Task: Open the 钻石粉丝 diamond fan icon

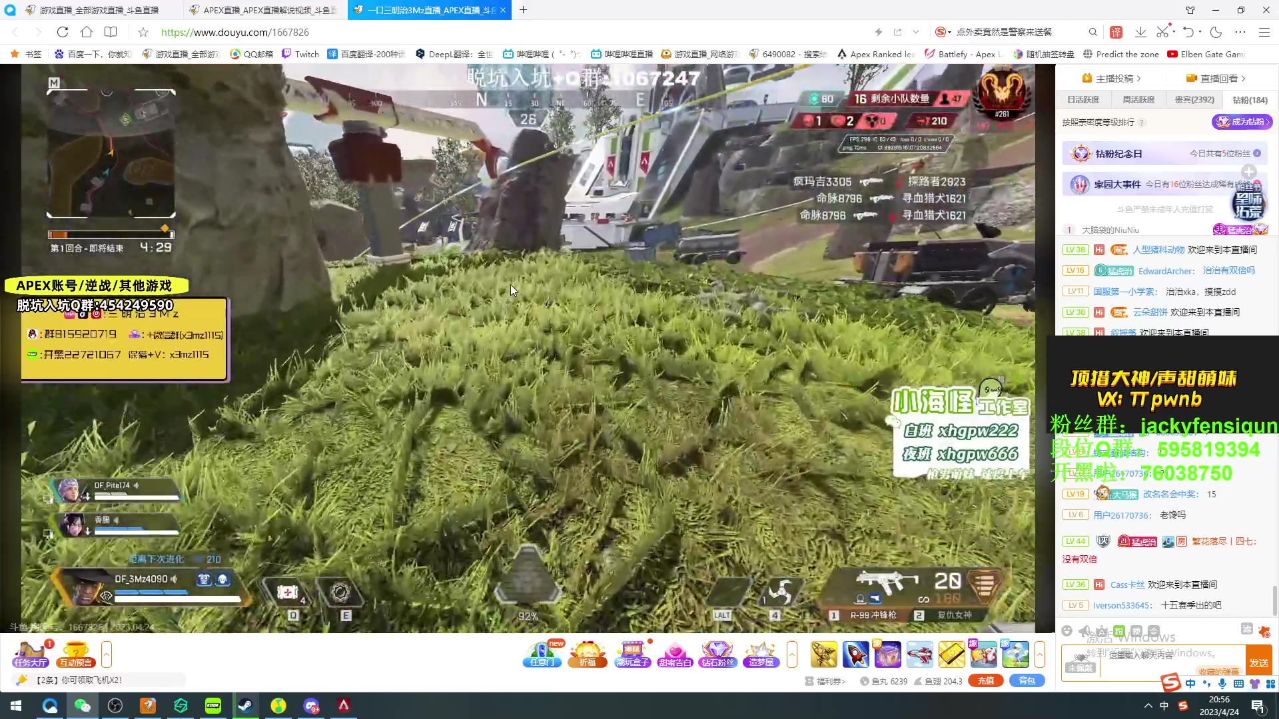Action: point(717,654)
